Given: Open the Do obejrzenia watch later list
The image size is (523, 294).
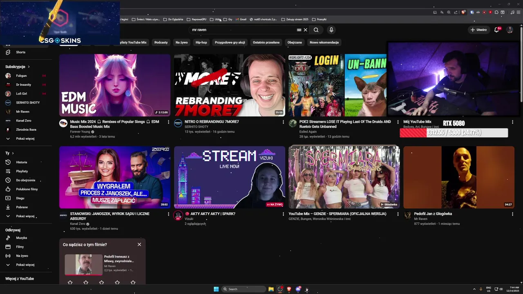Looking at the screenshot, I should pyautogui.click(x=26, y=180).
